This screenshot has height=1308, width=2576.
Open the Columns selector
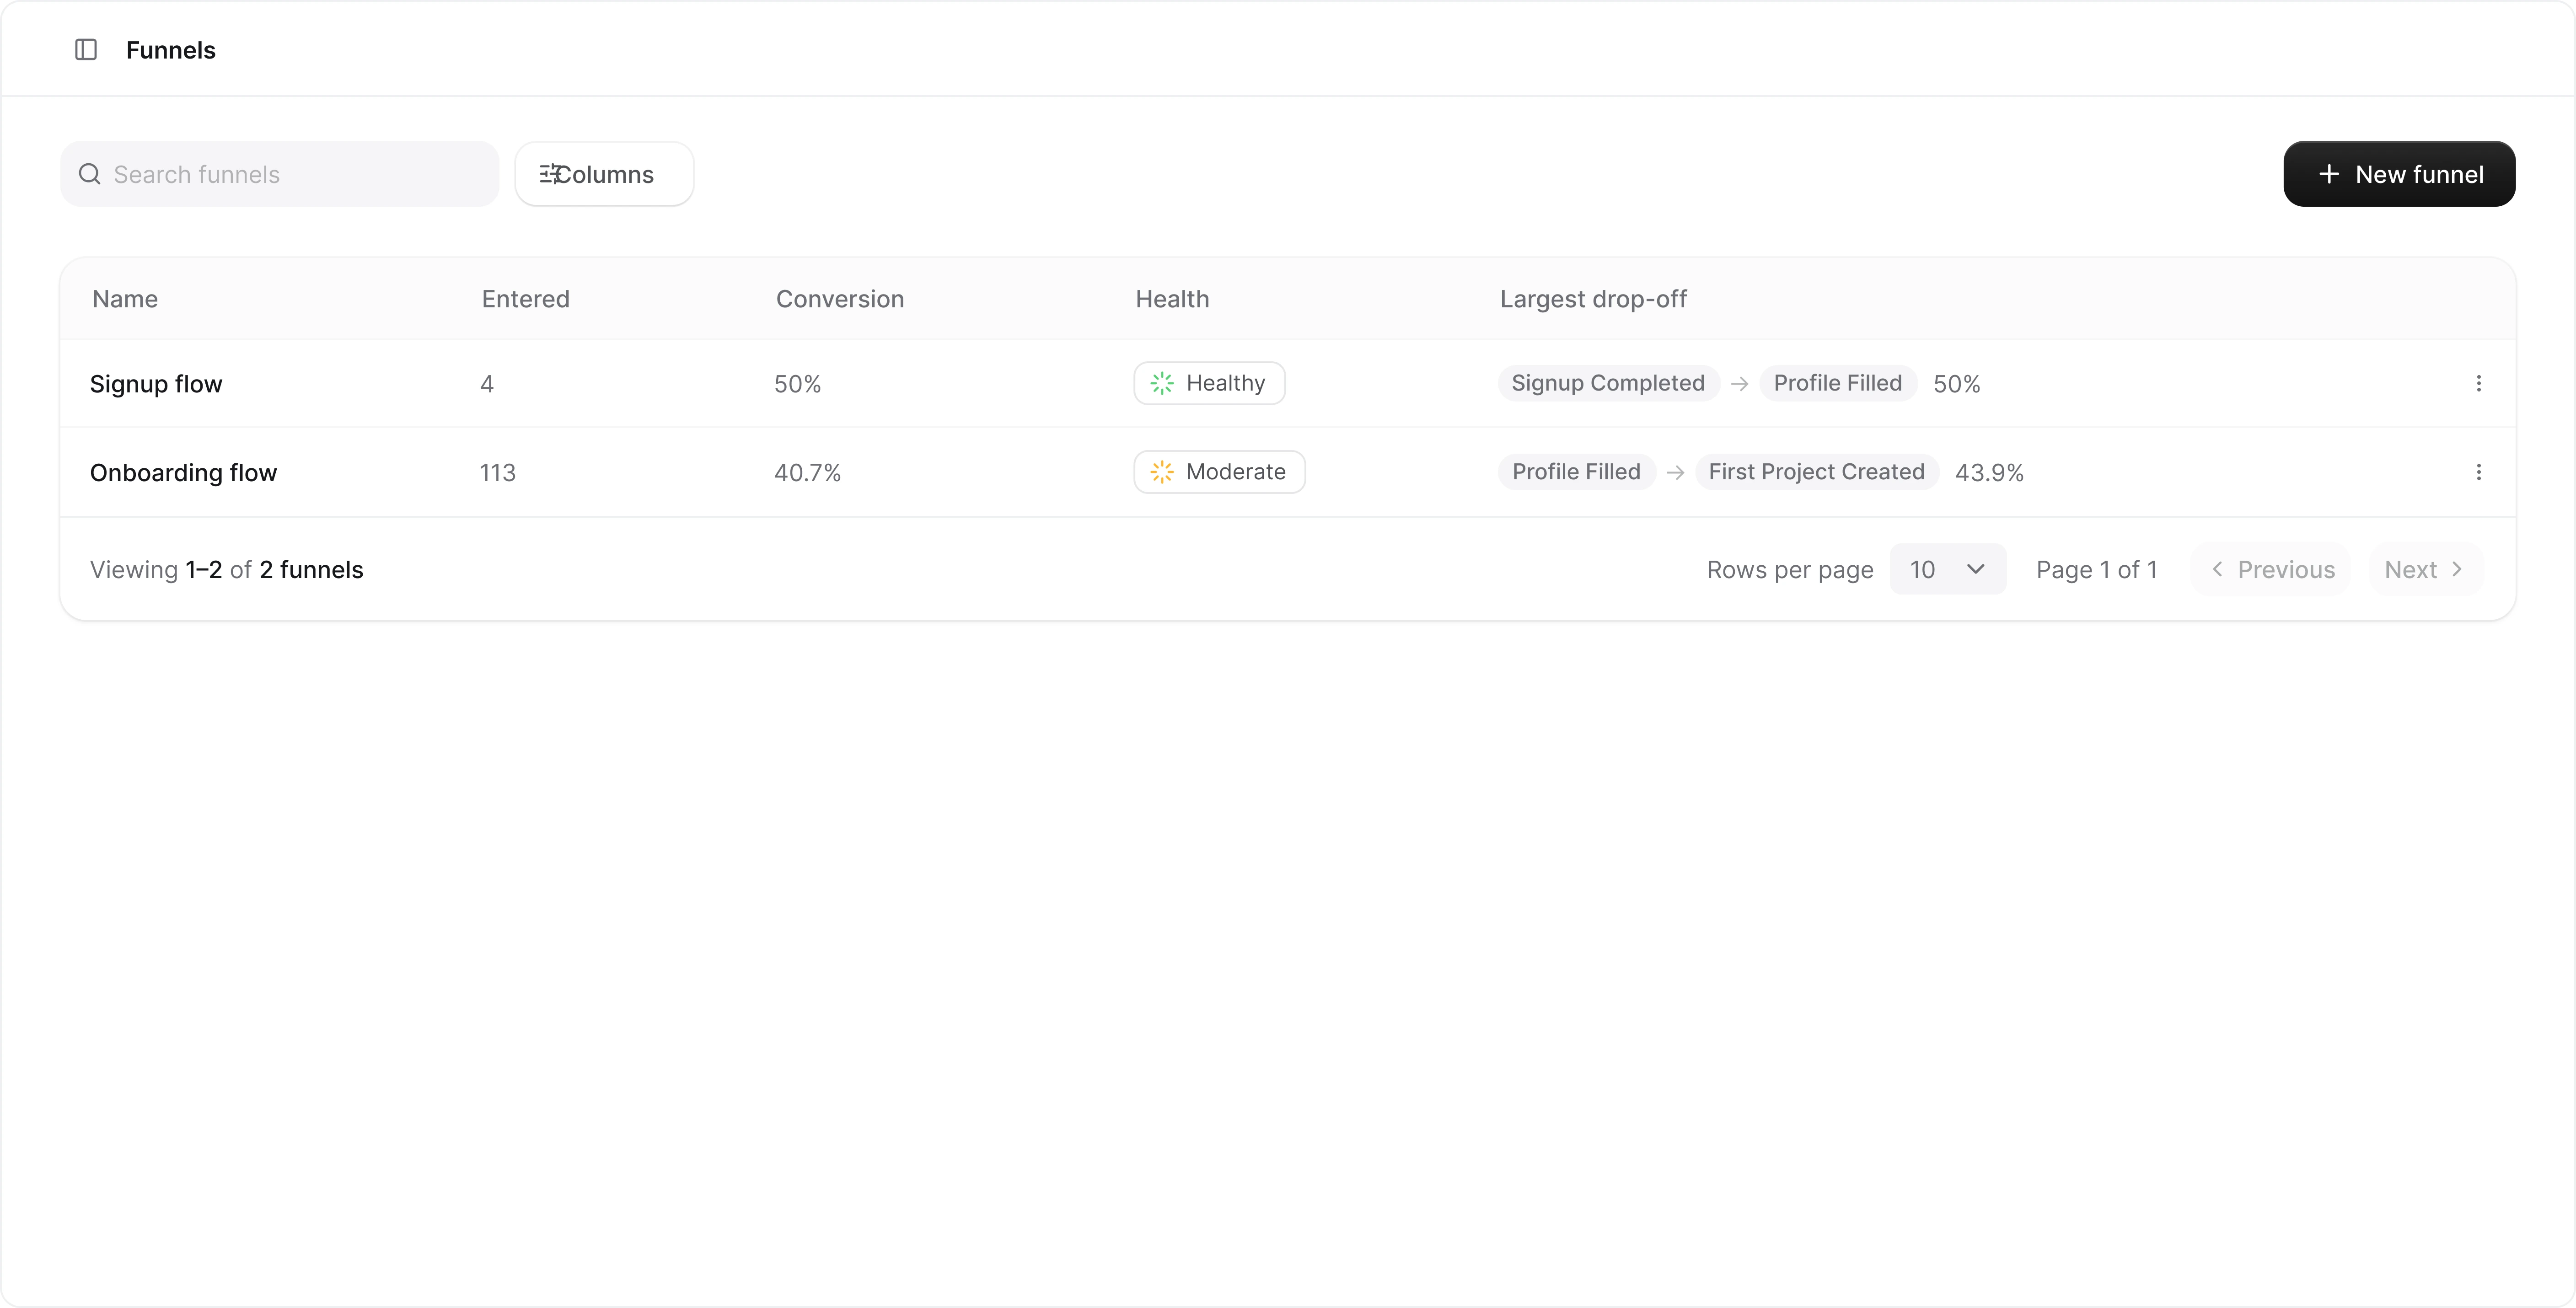point(604,174)
